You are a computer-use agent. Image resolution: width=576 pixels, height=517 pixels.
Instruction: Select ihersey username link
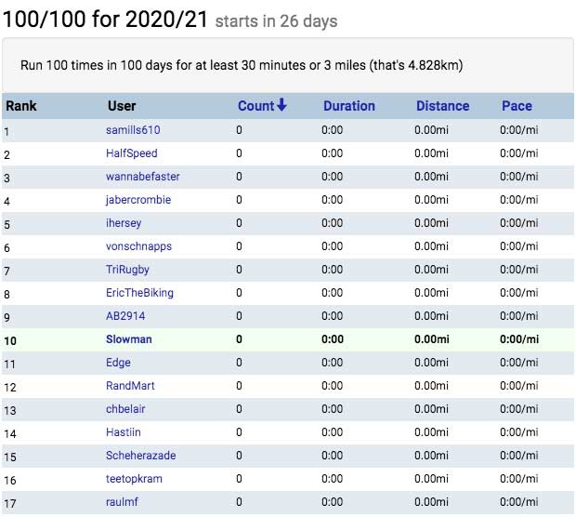pyautogui.click(x=124, y=223)
